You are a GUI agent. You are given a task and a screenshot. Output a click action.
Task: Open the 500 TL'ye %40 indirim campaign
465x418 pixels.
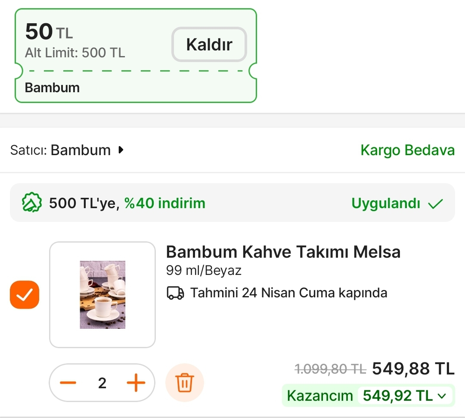(x=127, y=203)
